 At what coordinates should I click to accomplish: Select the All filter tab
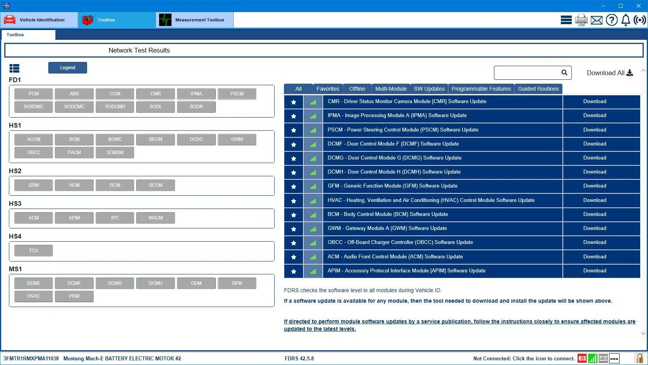click(x=298, y=89)
